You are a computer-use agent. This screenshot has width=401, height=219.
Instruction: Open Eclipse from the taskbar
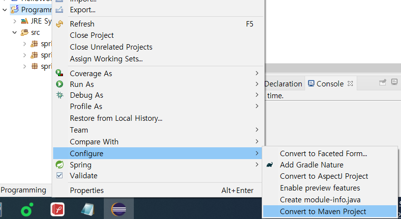tap(119, 209)
